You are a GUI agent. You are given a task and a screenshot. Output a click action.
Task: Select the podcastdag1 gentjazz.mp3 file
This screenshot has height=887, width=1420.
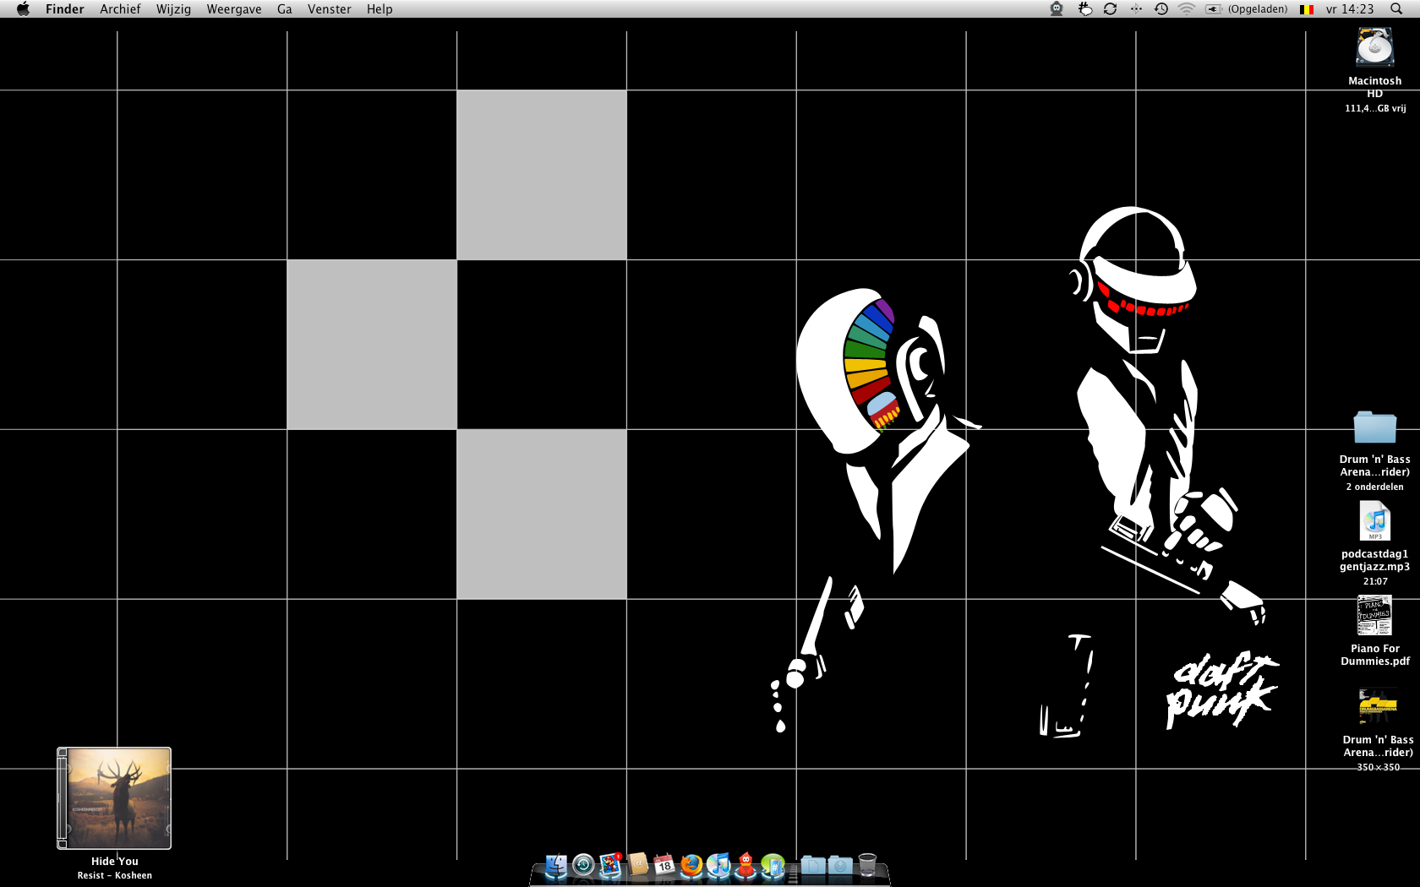1375,520
